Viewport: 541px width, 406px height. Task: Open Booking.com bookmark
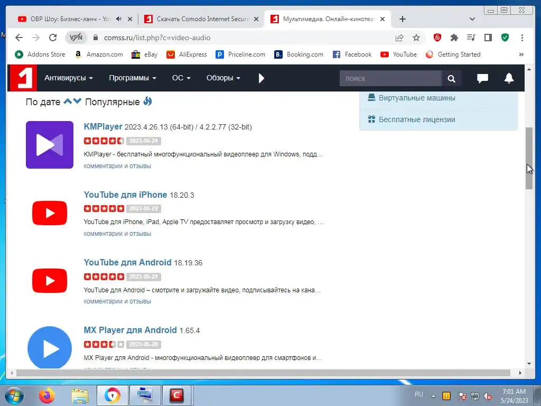click(299, 54)
